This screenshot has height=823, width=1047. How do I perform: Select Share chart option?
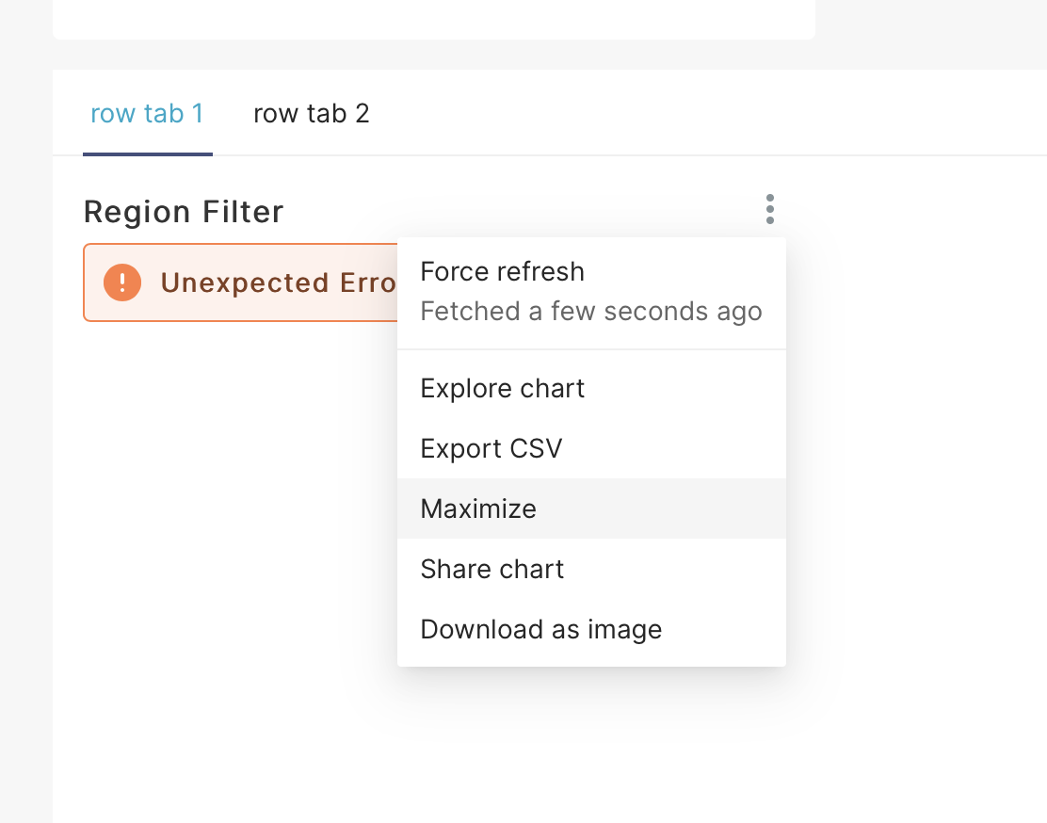pyautogui.click(x=491, y=569)
